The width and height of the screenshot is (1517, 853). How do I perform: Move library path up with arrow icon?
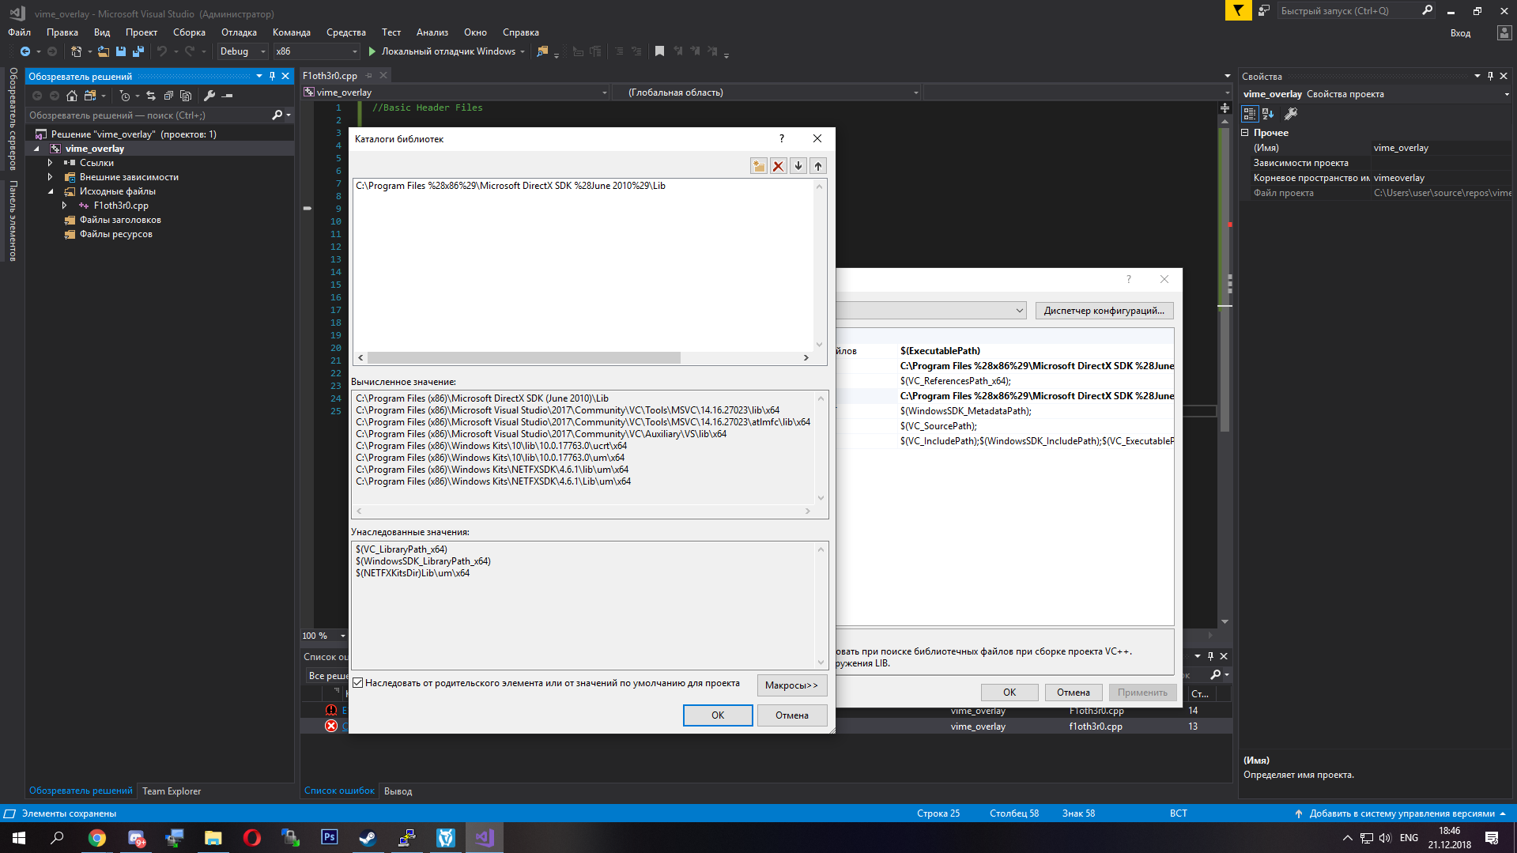coord(818,166)
